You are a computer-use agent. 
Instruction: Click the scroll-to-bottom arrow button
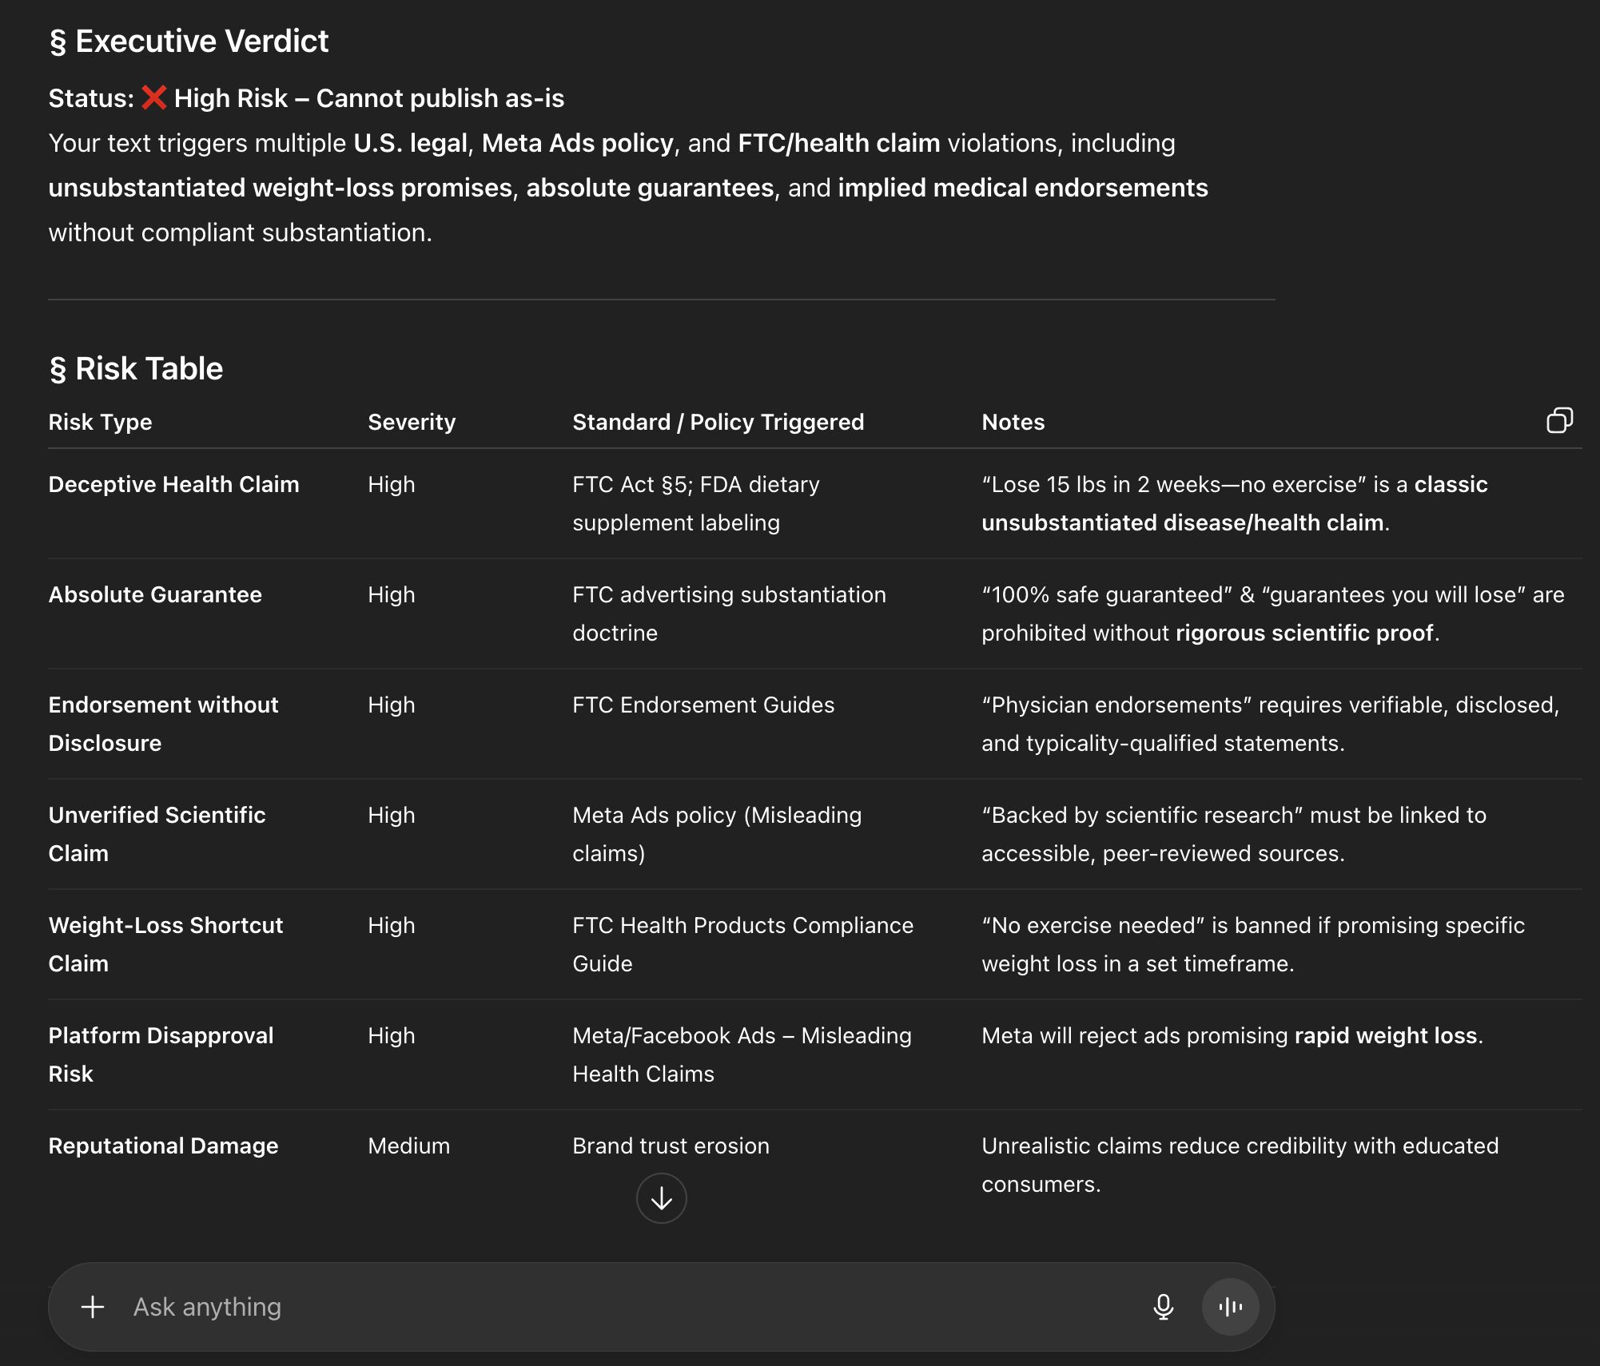[x=661, y=1197]
